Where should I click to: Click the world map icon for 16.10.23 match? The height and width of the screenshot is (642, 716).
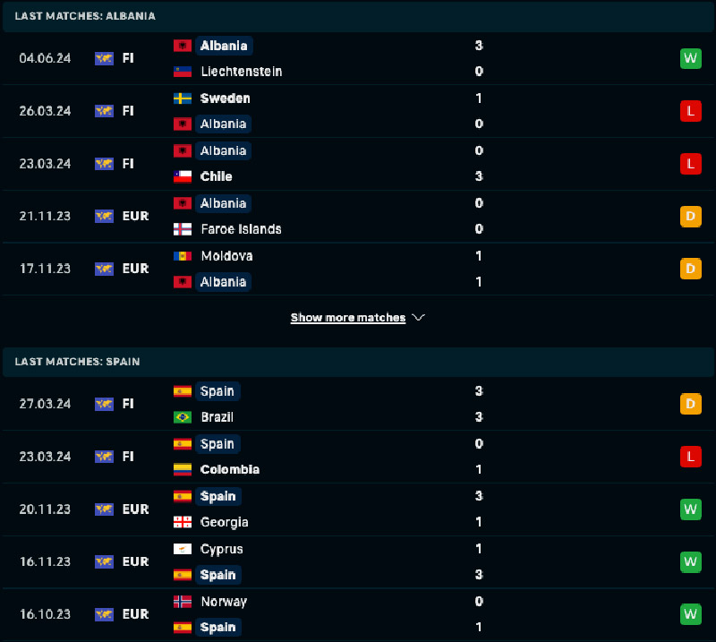104,614
